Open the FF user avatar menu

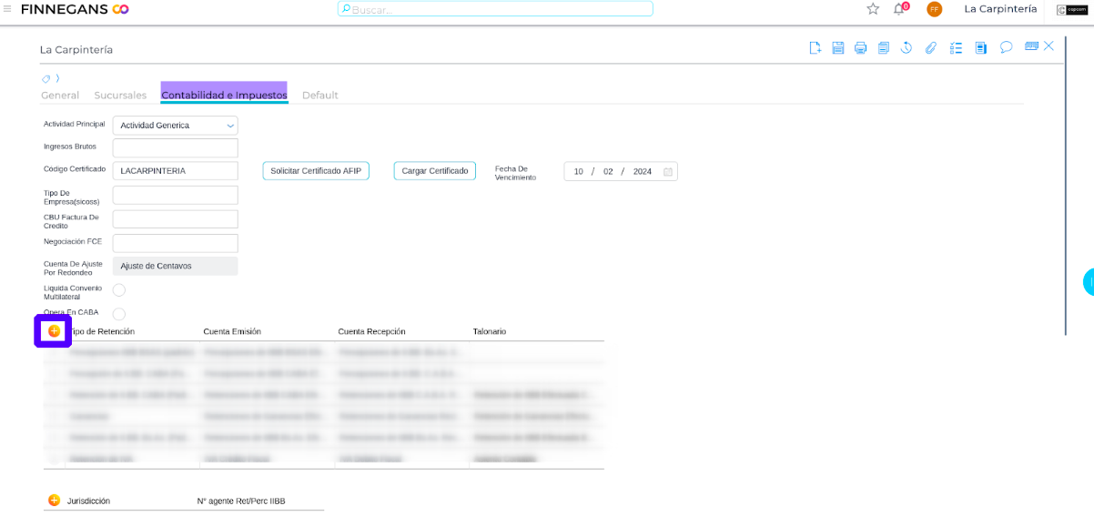click(x=934, y=9)
